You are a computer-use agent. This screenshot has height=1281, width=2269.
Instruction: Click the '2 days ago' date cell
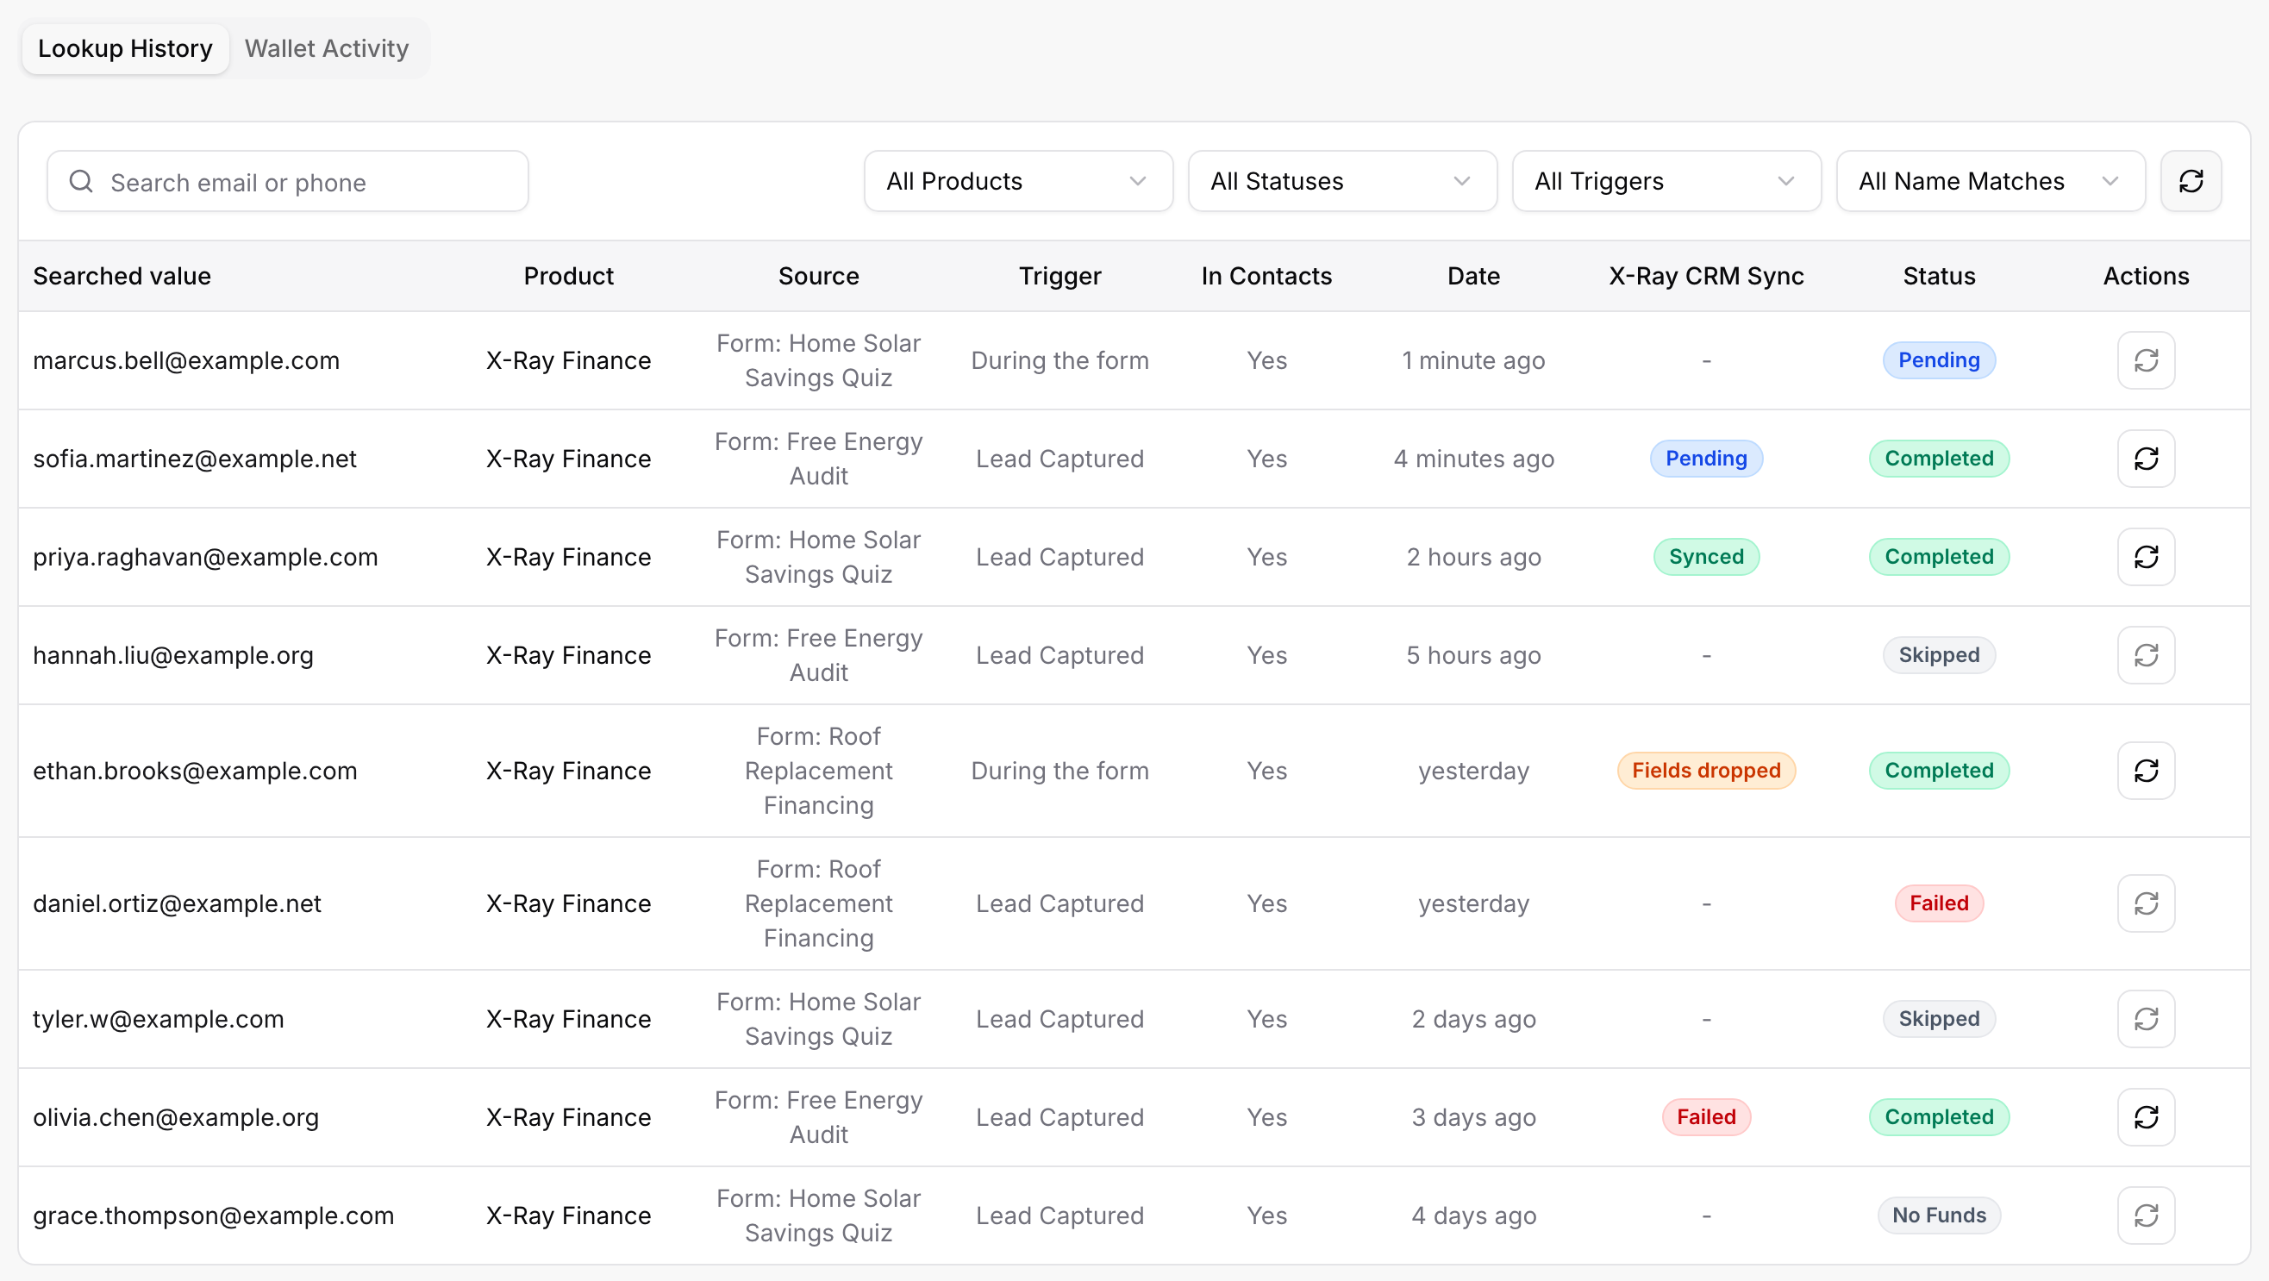pos(1473,1019)
